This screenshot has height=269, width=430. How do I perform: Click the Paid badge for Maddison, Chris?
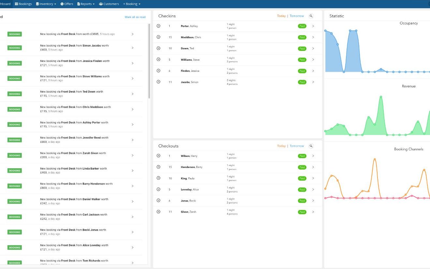[x=302, y=37]
